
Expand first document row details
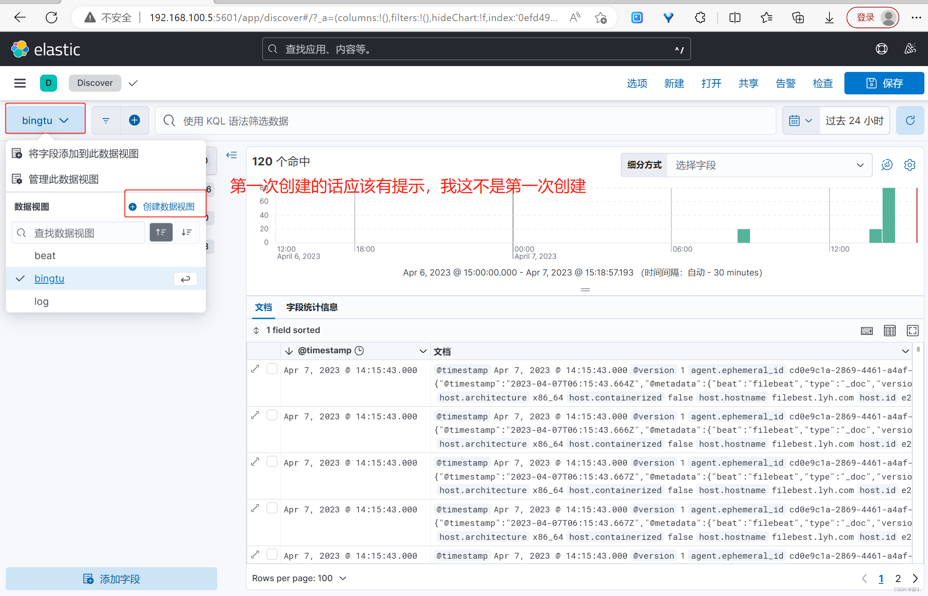pyautogui.click(x=255, y=369)
